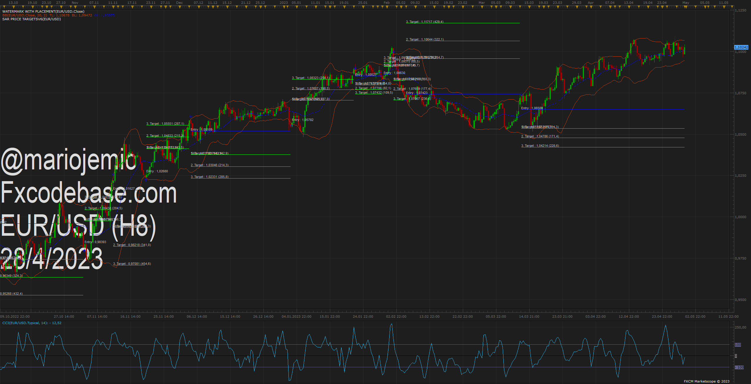751x384 pixels.
Task: Click the 1,0500 price scale value
Action: pyautogui.click(x=740, y=134)
